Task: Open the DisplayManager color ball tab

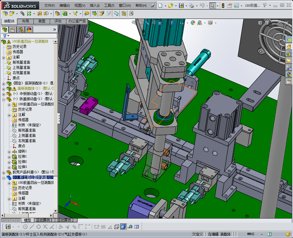Action: 29,29
